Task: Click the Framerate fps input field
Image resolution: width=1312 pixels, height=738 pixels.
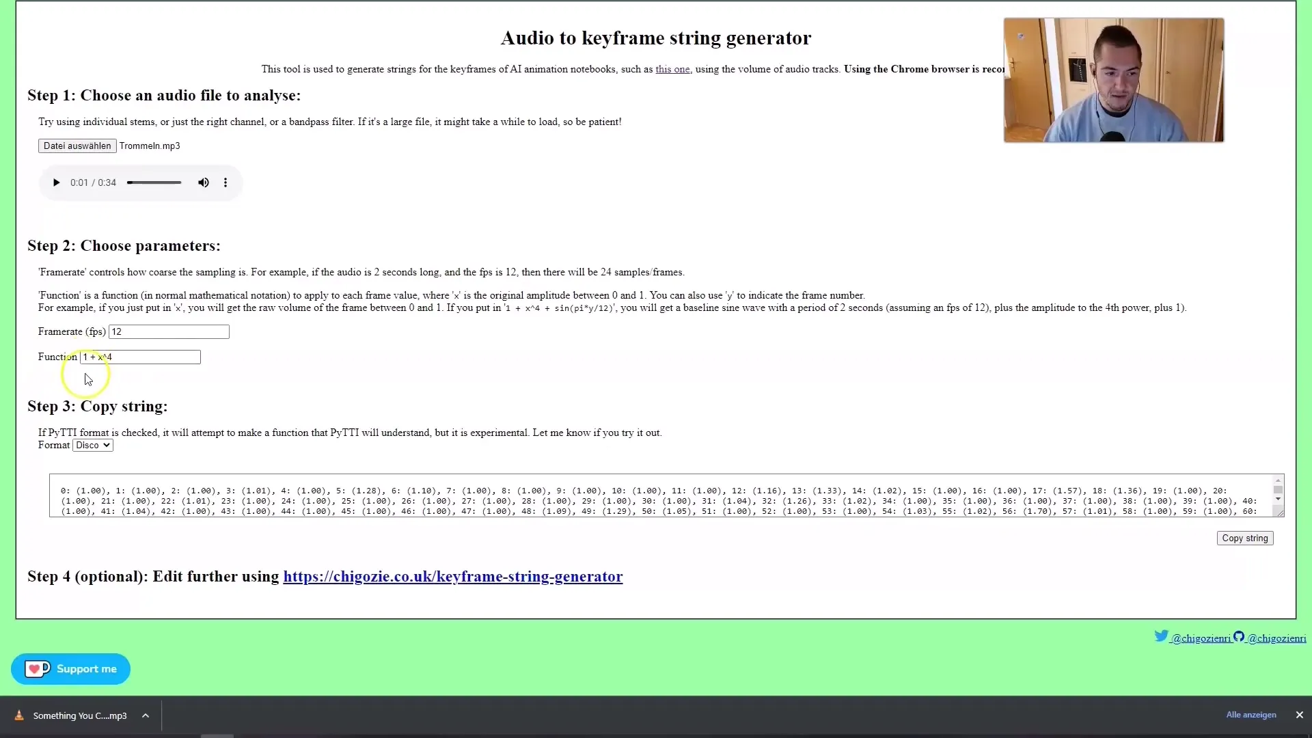Action: click(x=169, y=331)
